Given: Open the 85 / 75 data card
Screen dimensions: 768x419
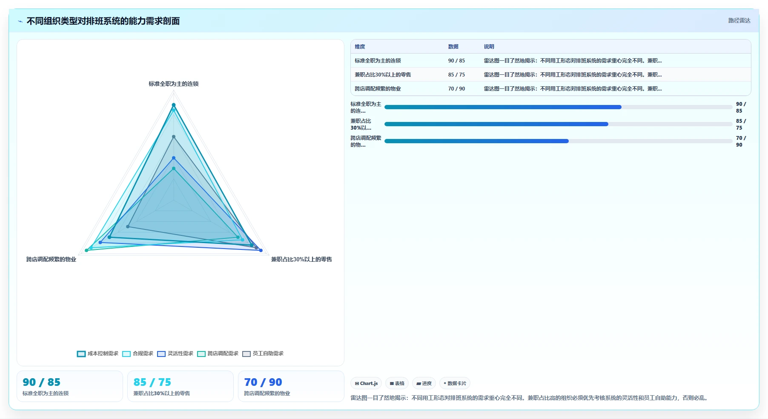Looking at the screenshot, I should [181, 386].
